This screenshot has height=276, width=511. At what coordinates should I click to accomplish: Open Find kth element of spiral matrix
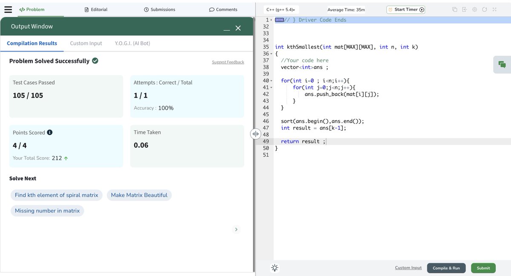point(56,195)
